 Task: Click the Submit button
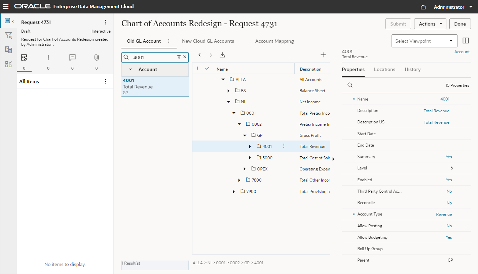click(x=398, y=24)
